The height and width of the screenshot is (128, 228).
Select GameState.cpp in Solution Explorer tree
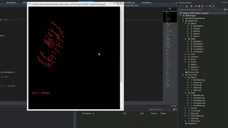199,98
